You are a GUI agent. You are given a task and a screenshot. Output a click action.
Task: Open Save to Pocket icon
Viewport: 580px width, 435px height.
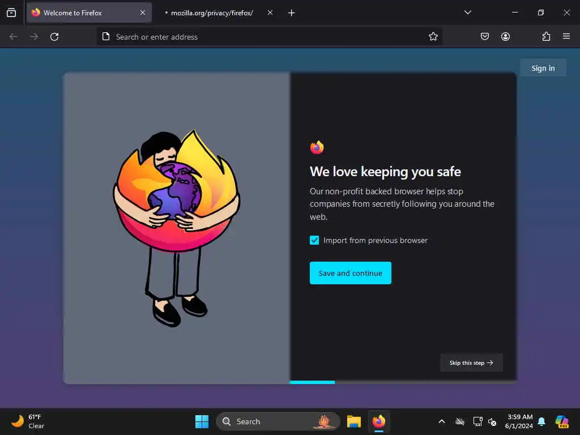point(485,37)
